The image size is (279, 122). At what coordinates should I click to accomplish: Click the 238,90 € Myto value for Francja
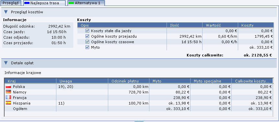(181, 98)
